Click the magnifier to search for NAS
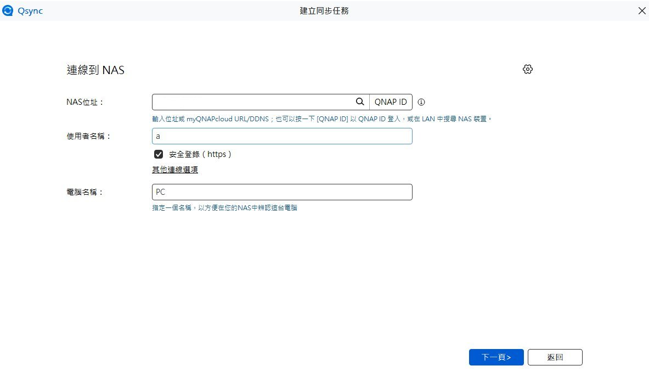649x377 pixels. tap(360, 102)
